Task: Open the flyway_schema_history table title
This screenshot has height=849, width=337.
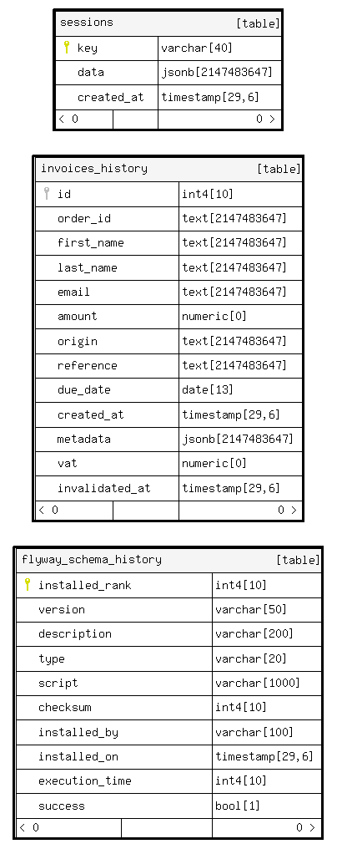Action: (x=92, y=560)
